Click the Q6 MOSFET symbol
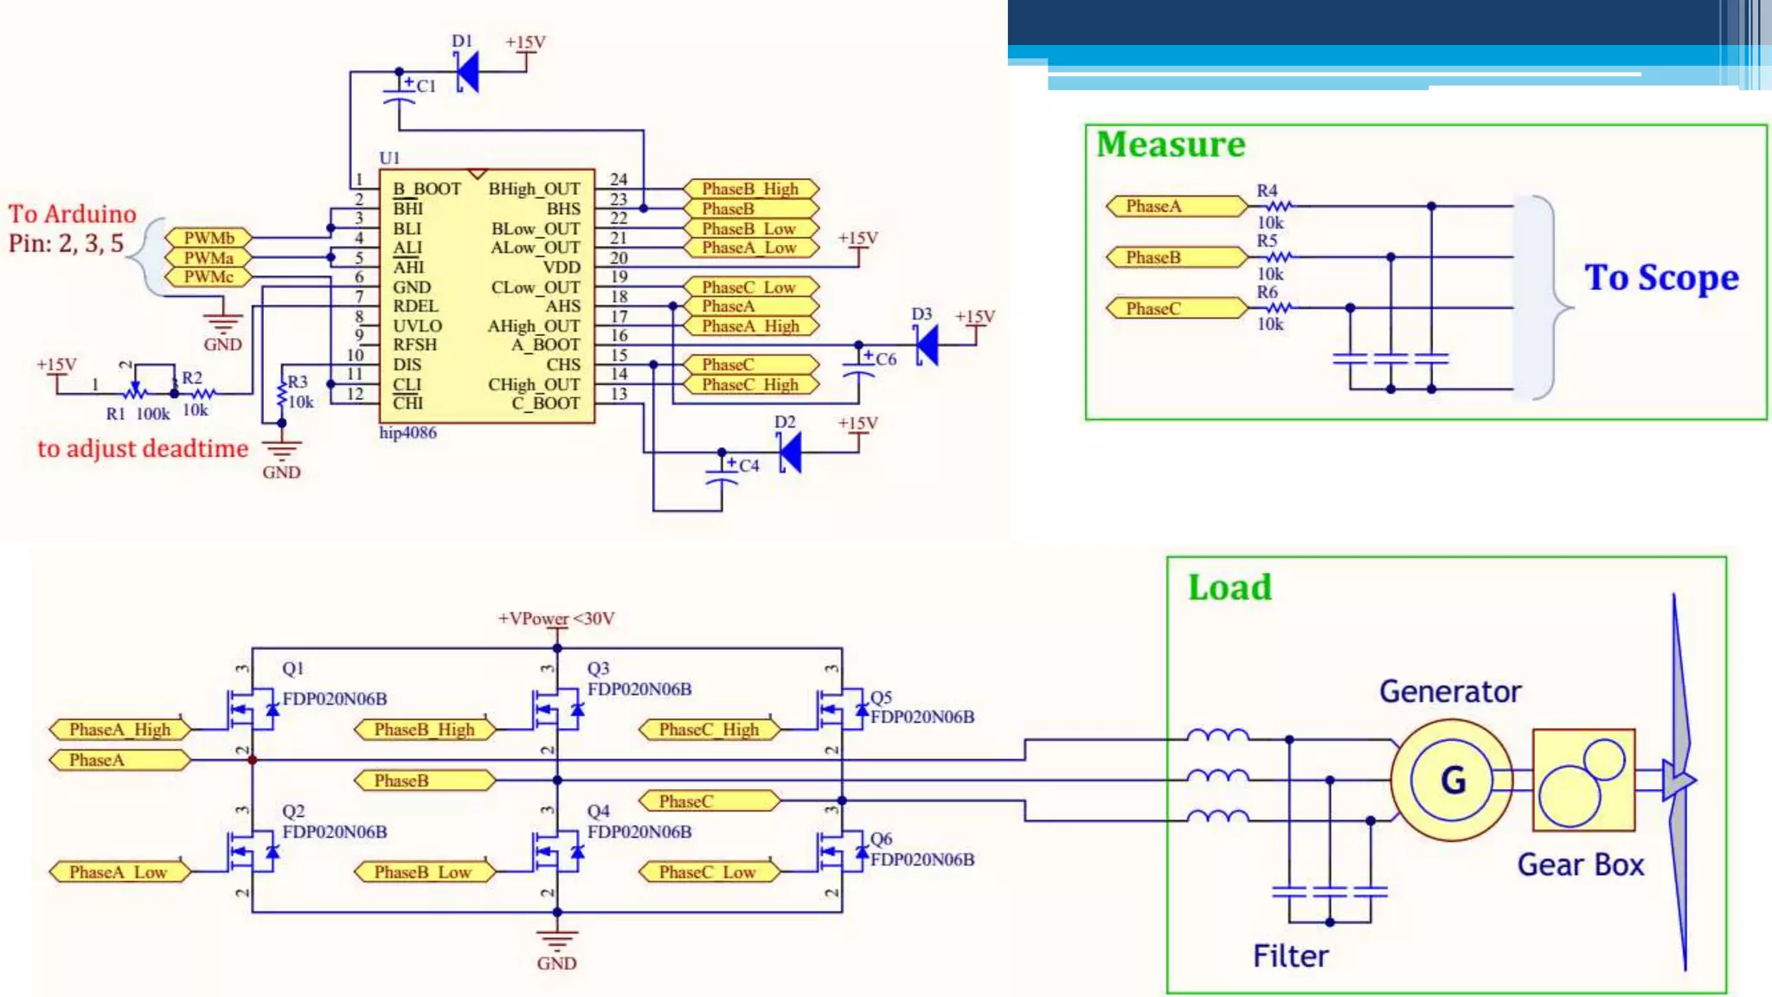Screen dimensions: 1772x997 pos(841,852)
